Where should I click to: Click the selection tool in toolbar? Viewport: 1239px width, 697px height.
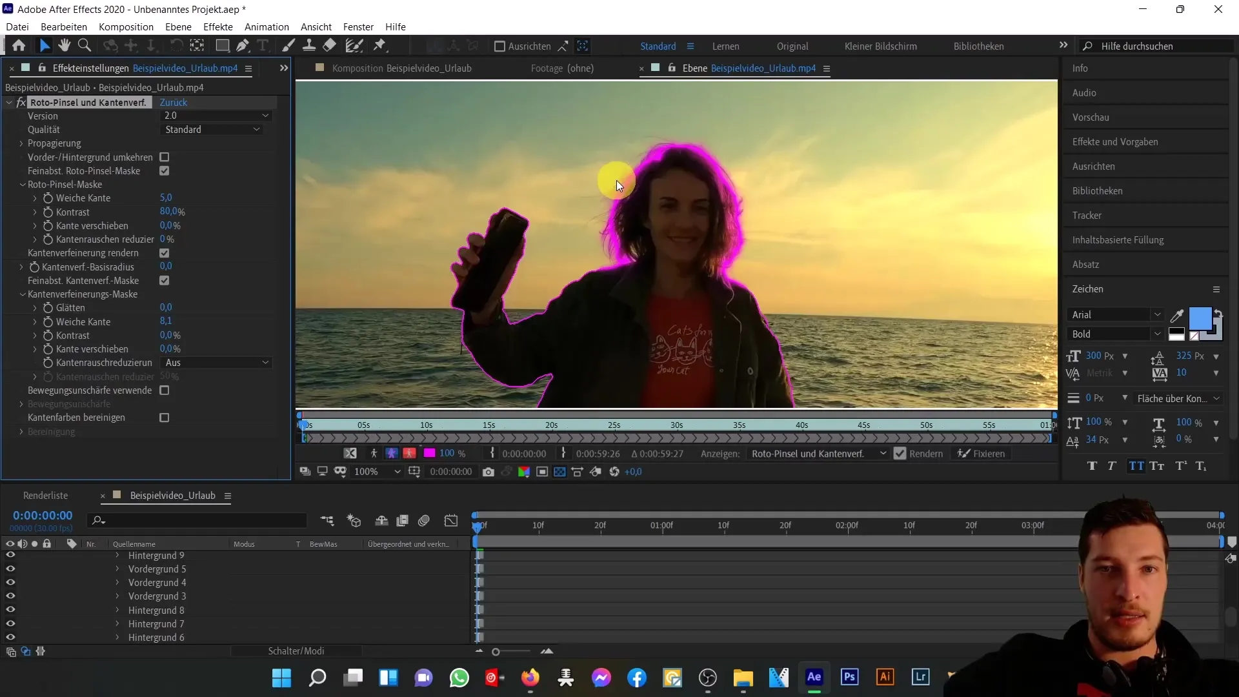point(45,45)
